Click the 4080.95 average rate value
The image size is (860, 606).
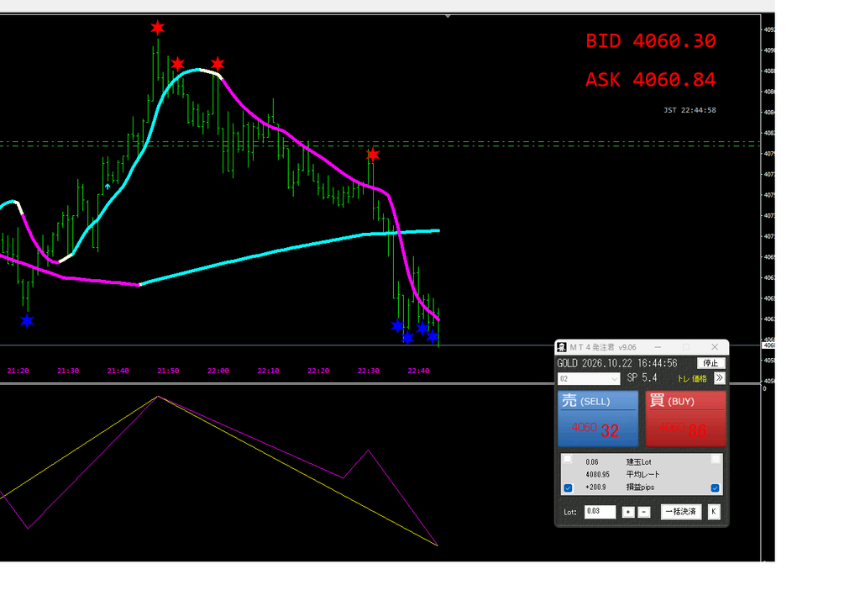pos(597,474)
